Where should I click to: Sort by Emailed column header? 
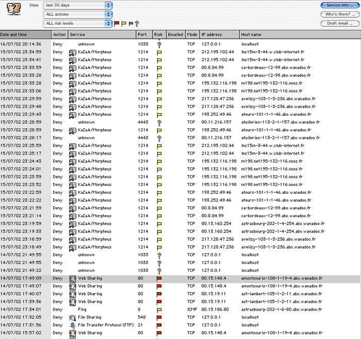point(175,35)
